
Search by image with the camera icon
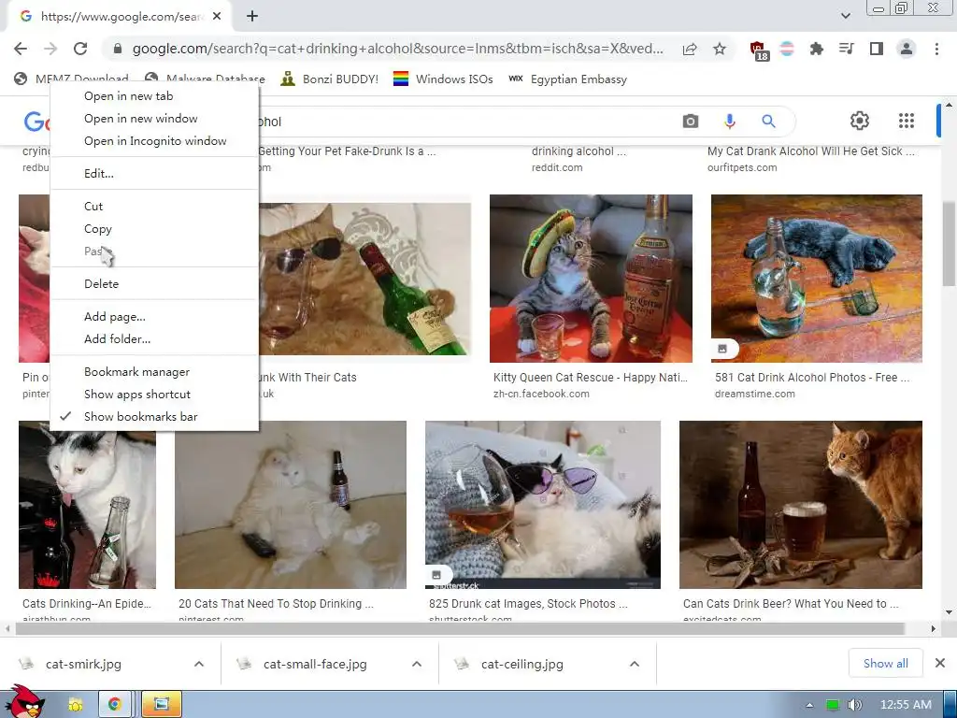click(x=691, y=121)
